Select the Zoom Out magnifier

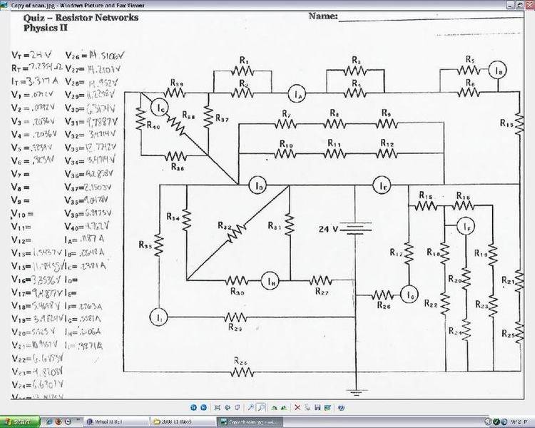pos(261,407)
